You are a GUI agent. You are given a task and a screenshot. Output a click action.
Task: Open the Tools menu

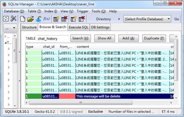99,11
